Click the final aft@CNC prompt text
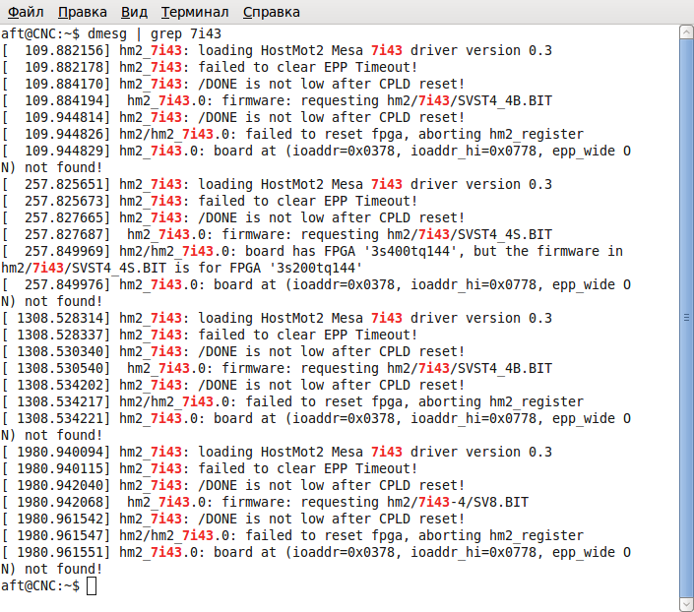694x612 pixels. point(39,586)
